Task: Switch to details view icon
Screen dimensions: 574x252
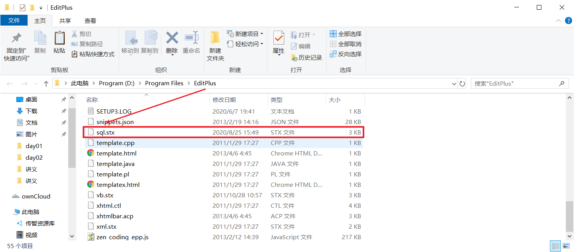Action: click(556, 246)
